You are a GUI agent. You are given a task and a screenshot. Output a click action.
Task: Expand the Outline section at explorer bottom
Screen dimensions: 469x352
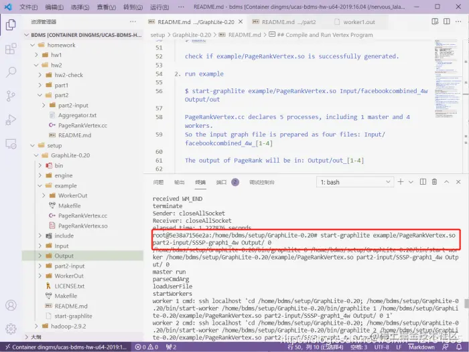coord(83,337)
